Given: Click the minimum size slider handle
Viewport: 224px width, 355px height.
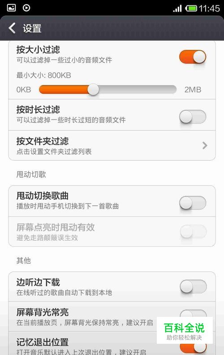Looking at the screenshot, I should (x=93, y=89).
